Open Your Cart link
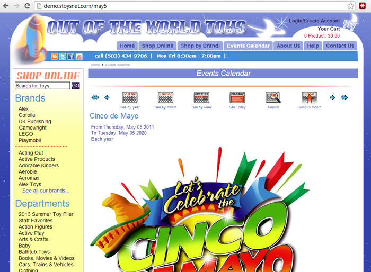This screenshot has width=371, height=272. point(329,29)
